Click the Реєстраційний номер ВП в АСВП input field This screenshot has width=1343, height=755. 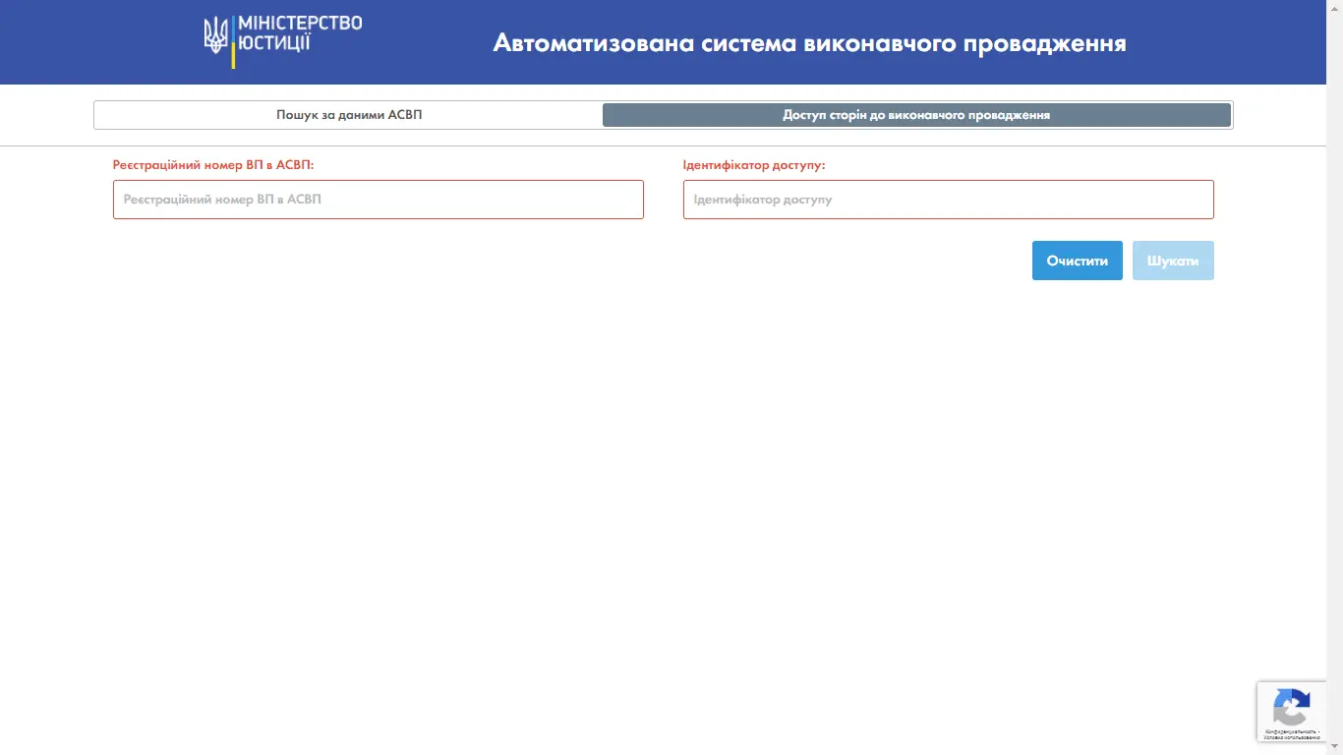point(378,199)
